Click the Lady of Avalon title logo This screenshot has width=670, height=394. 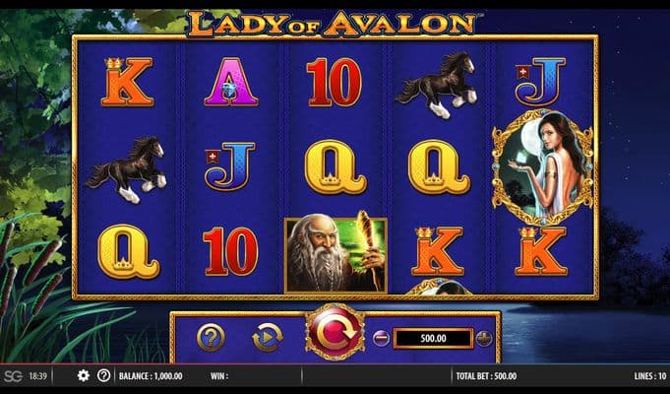click(x=332, y=25)
